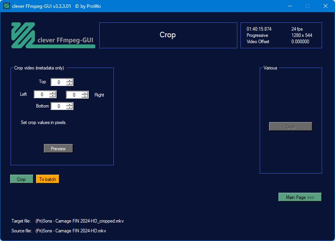Decrease the Bottom crop value with the down arrow
335x241 pixels.
[69, 108]
